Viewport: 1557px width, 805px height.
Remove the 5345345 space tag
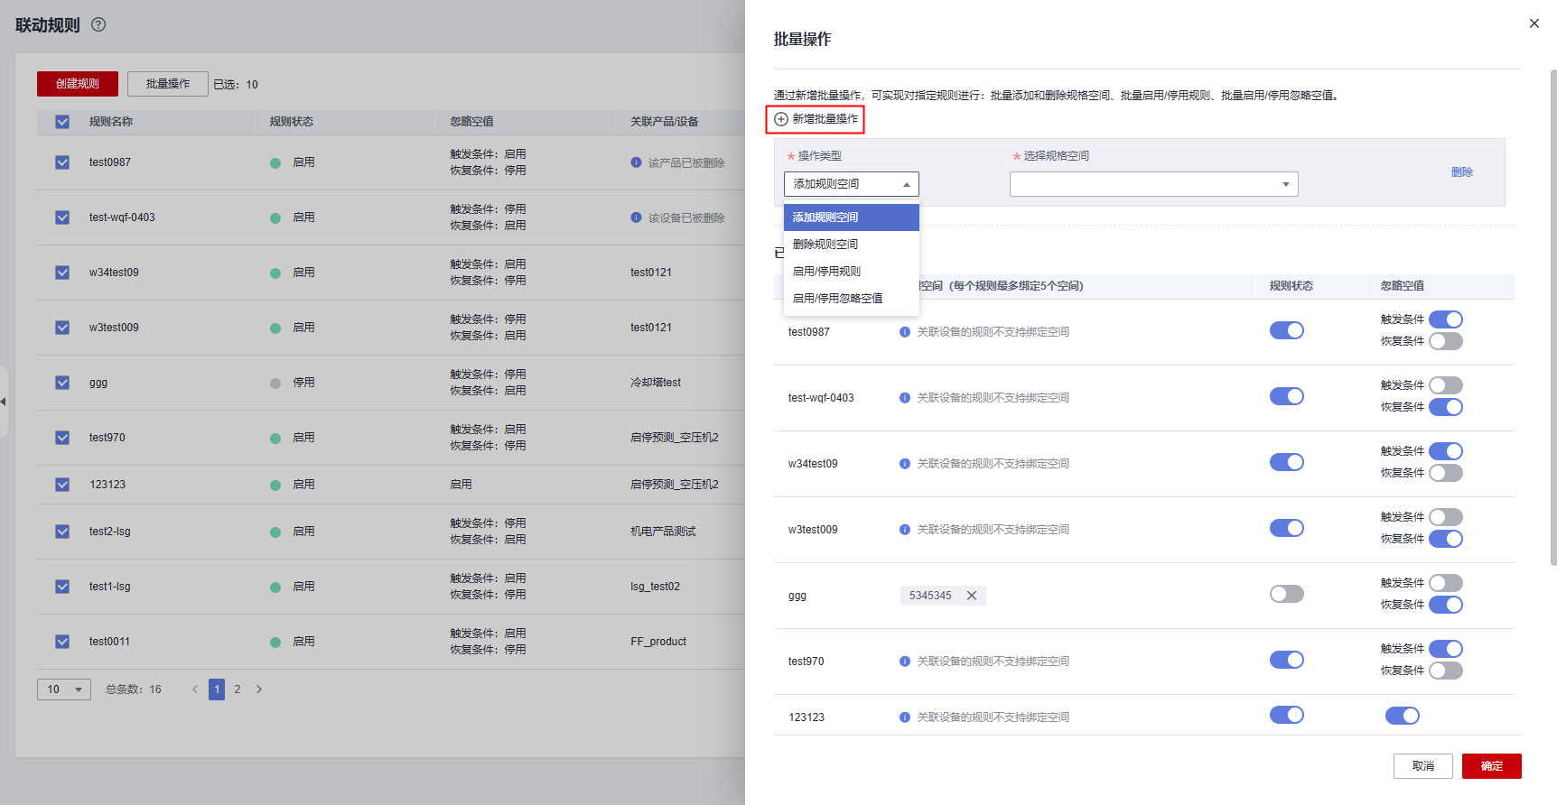click(x=972, y=596)
